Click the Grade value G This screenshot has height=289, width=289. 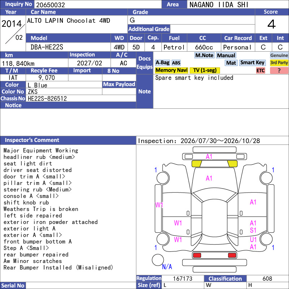(x=132, y=20)
